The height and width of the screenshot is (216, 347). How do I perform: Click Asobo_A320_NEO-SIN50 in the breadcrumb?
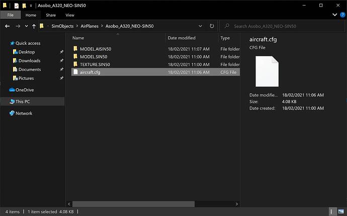(129, 26)
